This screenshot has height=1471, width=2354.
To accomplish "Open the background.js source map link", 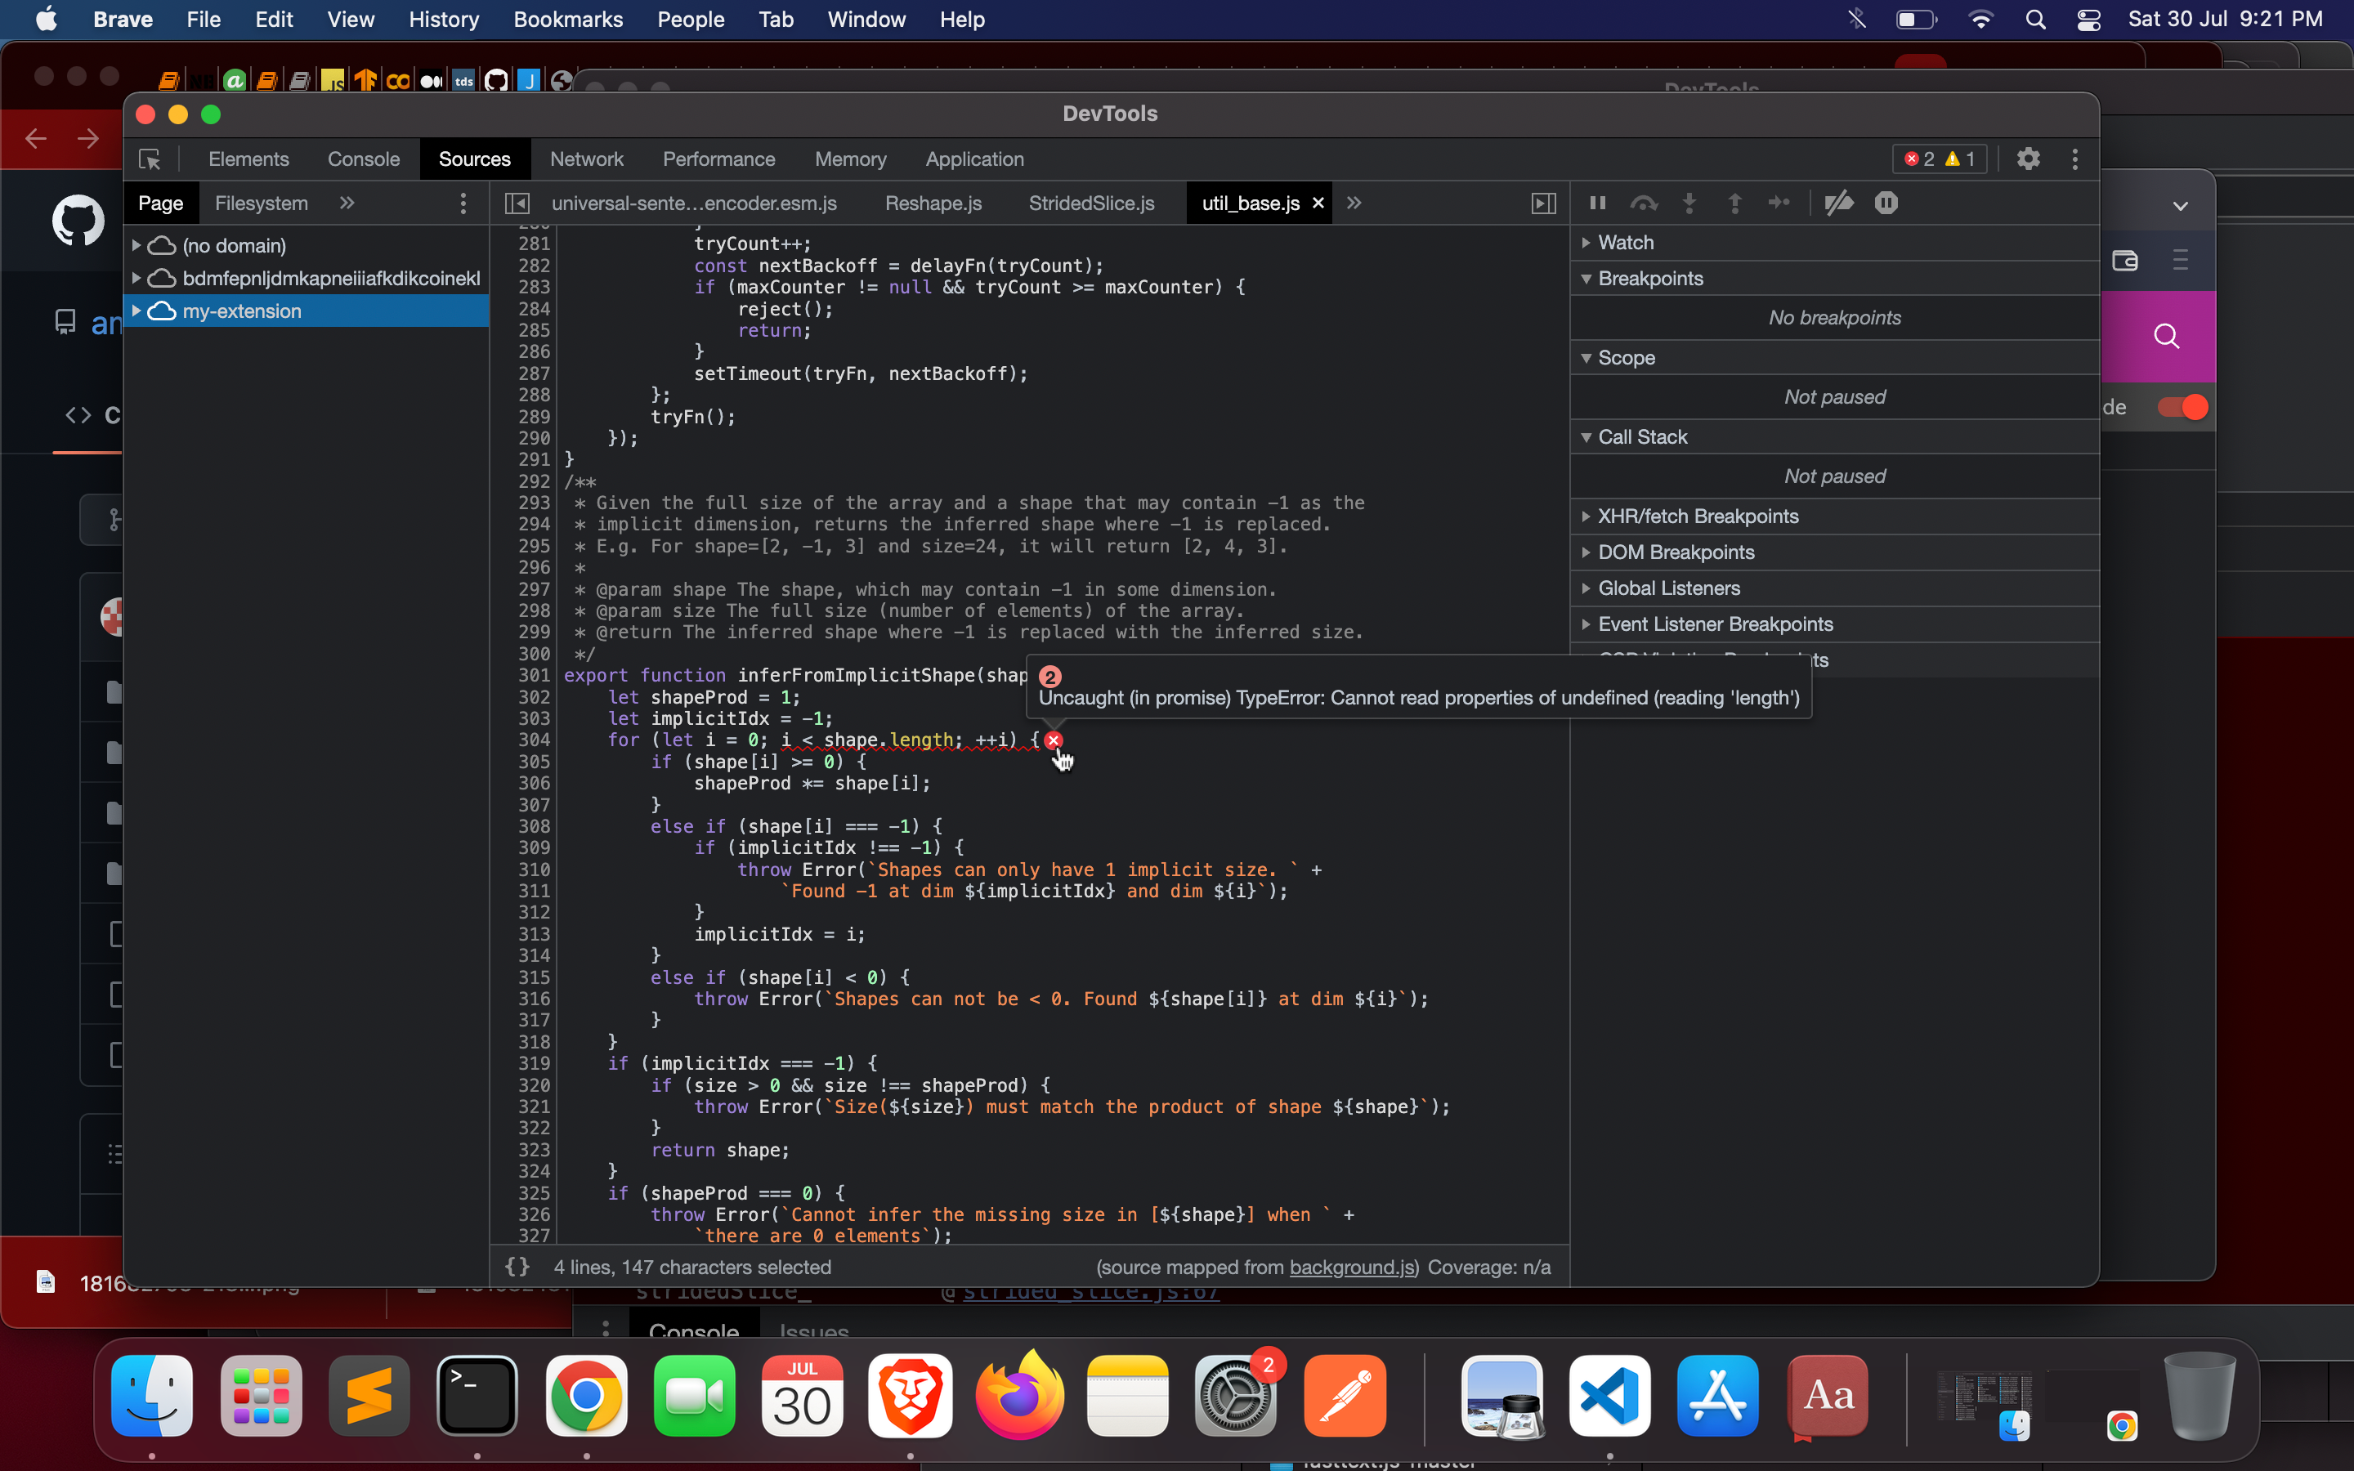I will 1351,1267.
